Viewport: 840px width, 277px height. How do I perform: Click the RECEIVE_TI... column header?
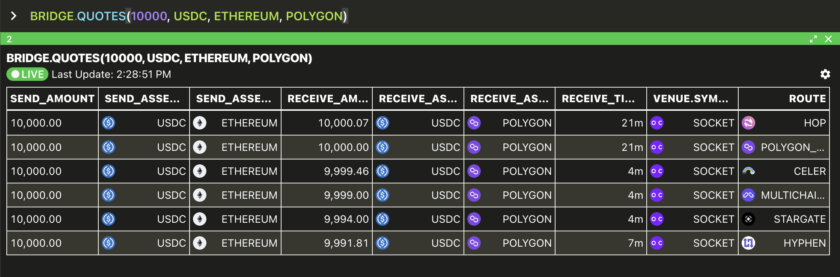point(601,98)
